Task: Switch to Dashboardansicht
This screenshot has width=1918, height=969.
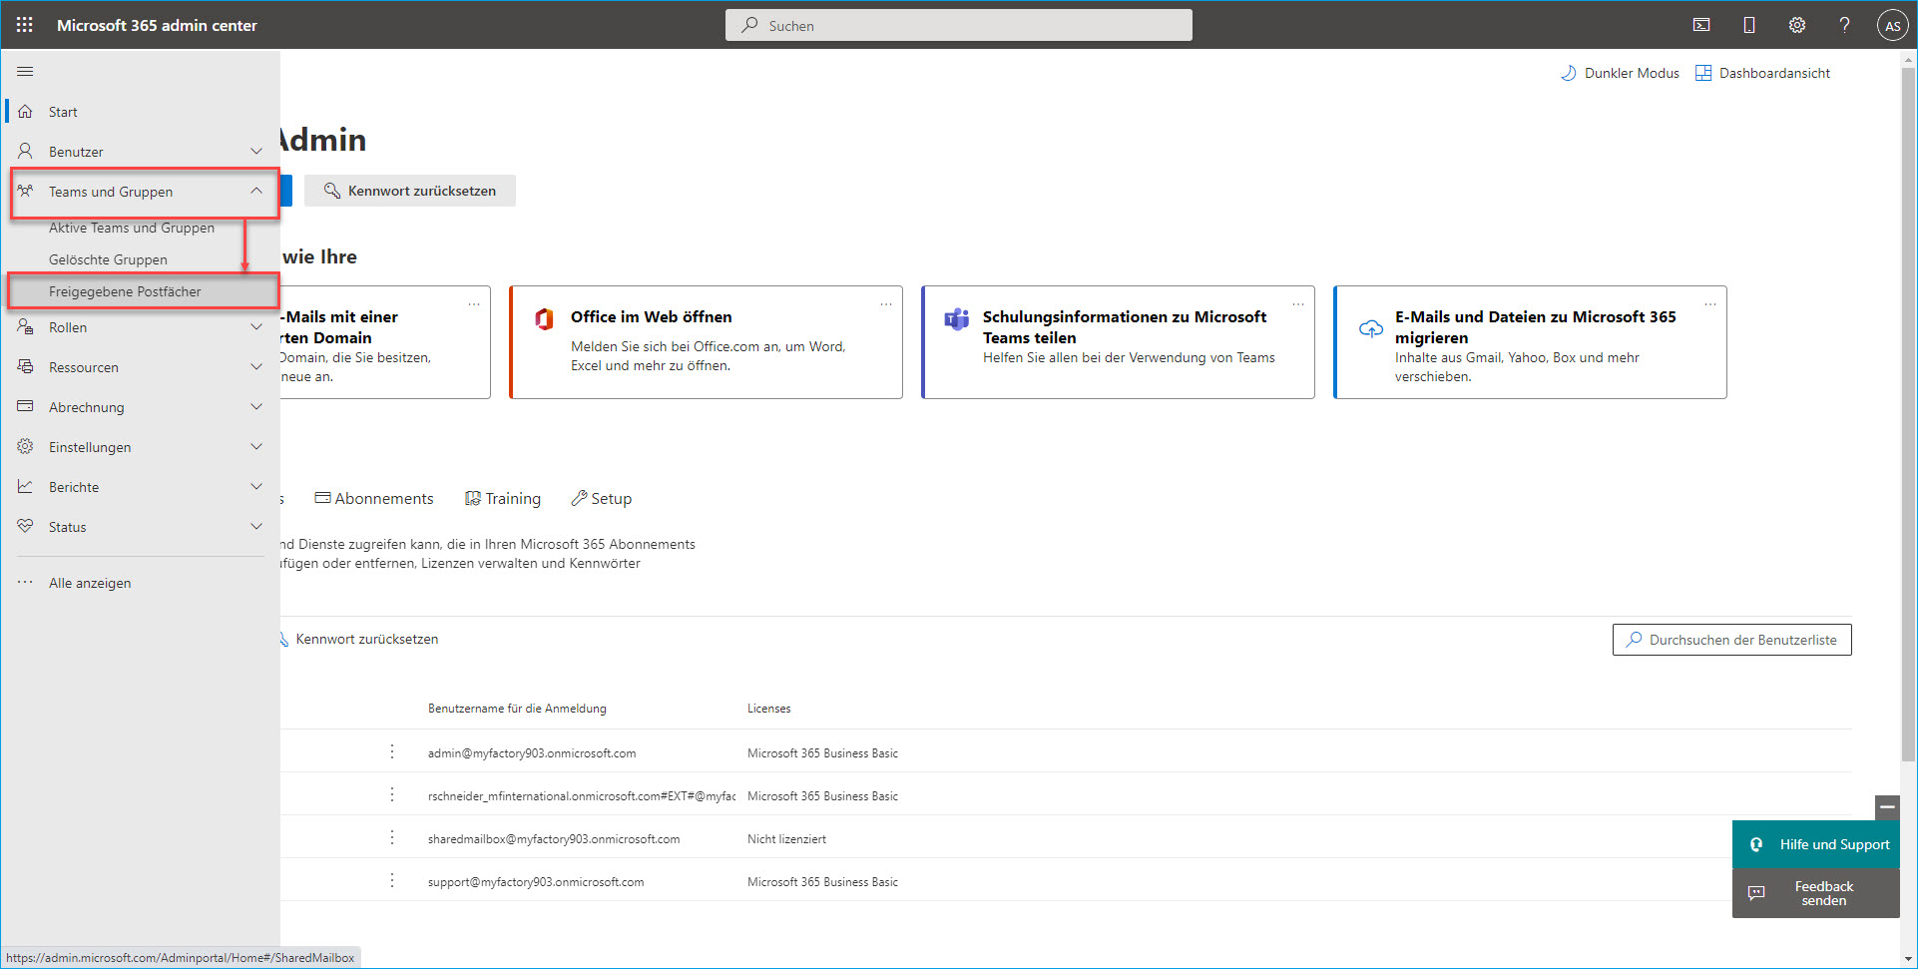Action: click(1763, 73)
